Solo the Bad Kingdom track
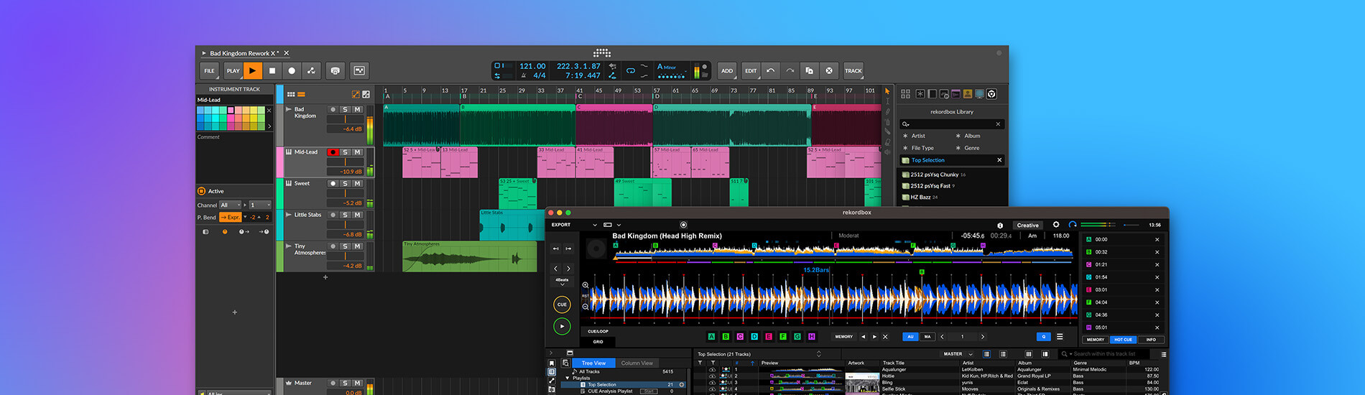The width and height of the screenshot is (1365, 395). [345, 110]
